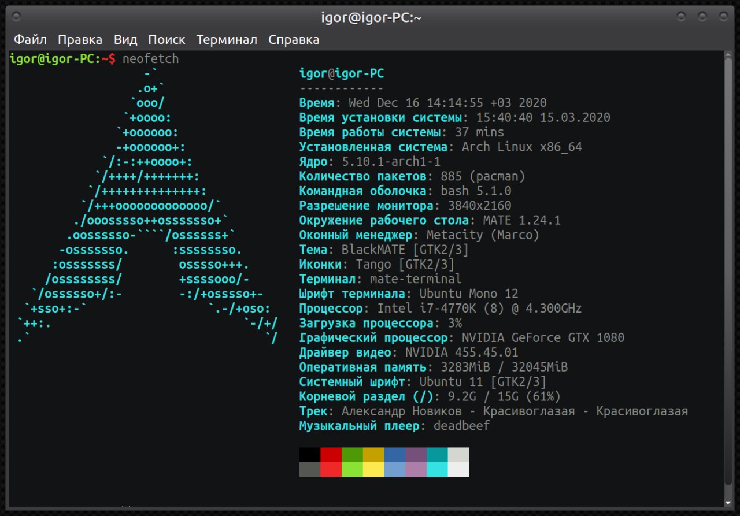Open the Терминал menu

(x=227, y=40)
